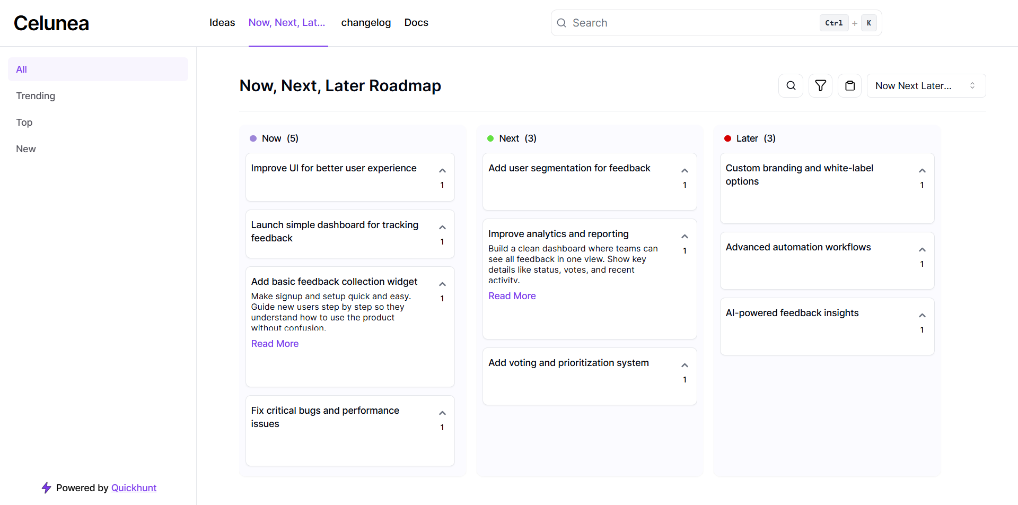The height and width of the screenshot is (505, 1018).
Task: Open card Advanced automation workflows
Action: coord(827,260)
